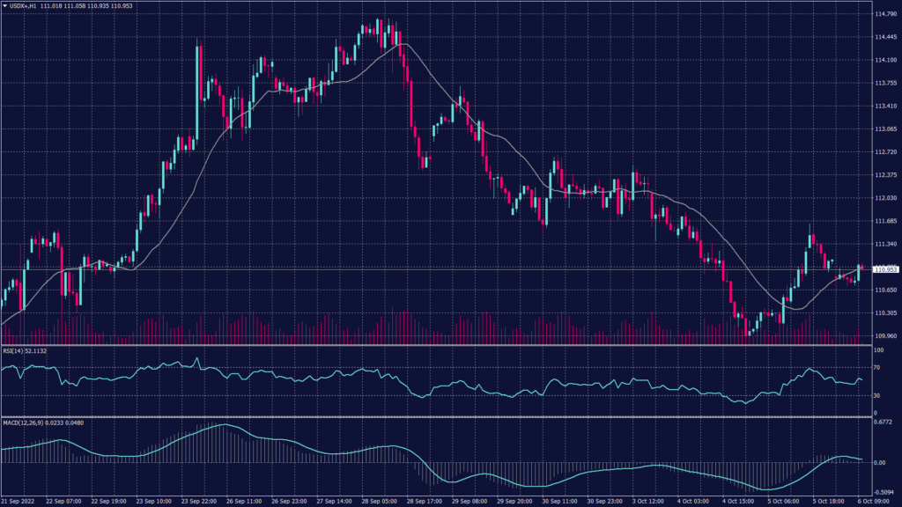Viewport: 902px width, 507px height.
Task: Click the 112.375 price axis label
Action: click(x=885, y=174)
